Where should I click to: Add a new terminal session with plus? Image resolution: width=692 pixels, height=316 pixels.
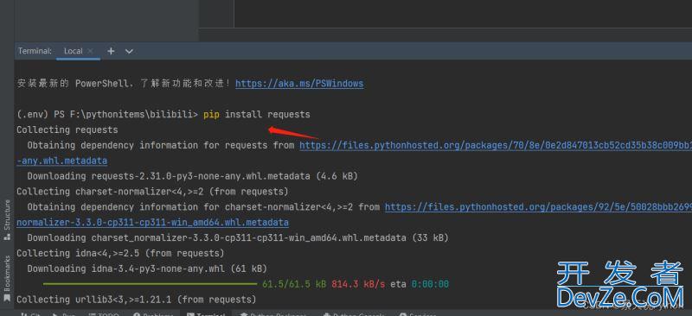coord(111,51)
